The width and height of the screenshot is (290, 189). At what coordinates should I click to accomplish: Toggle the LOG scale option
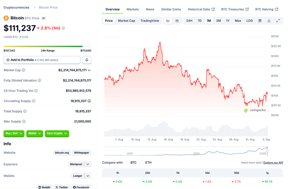(x=250, y=21)
